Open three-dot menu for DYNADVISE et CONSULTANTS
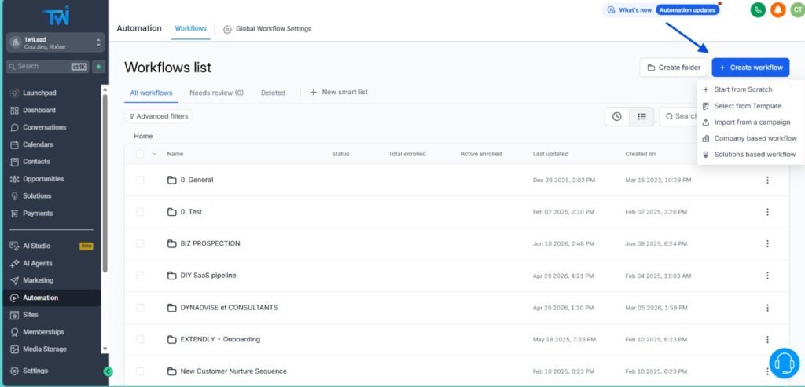Screen dimensions: 805x387 (x=767, y=308)
